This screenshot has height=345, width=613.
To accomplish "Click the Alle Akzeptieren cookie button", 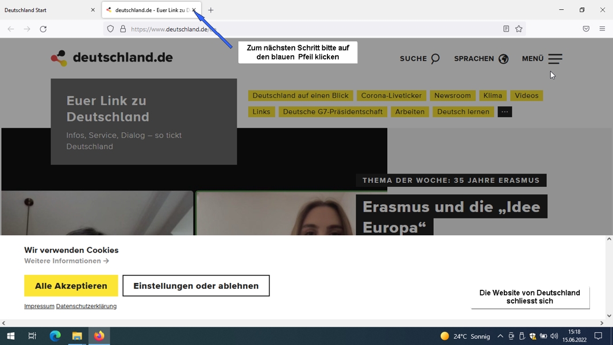I will [71, 286].
